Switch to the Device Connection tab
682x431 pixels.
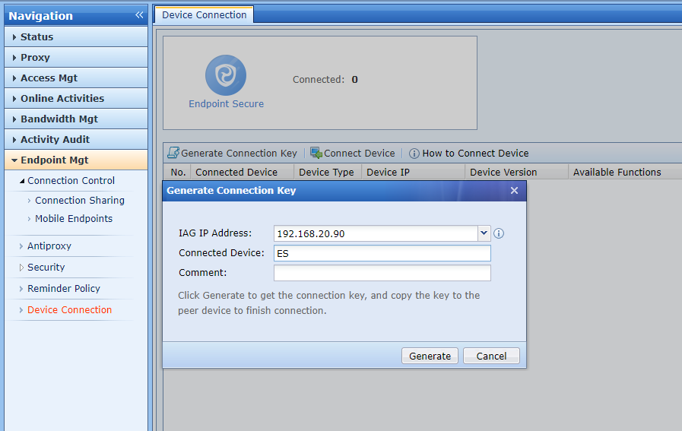[204, 14]
